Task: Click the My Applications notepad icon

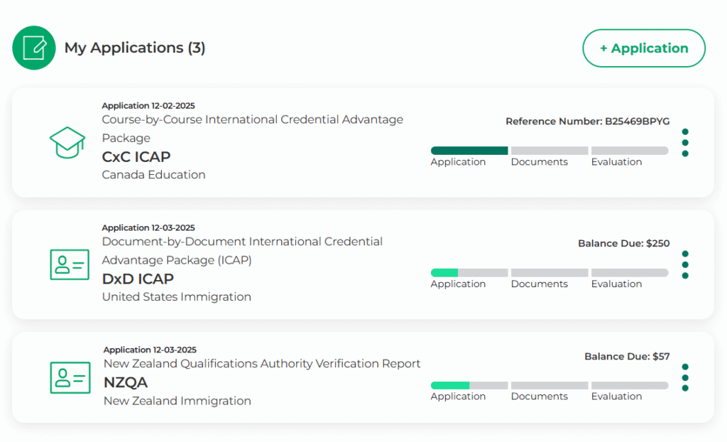Action: pos(34,48)
